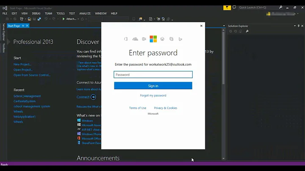This screenshot has height=171, width=305.
Task: Close the Solution Explorer panel
Action: tap(302, 26)
